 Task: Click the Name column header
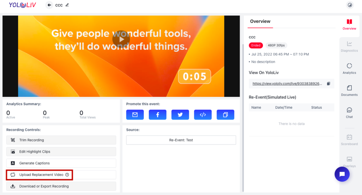point(256,108)
